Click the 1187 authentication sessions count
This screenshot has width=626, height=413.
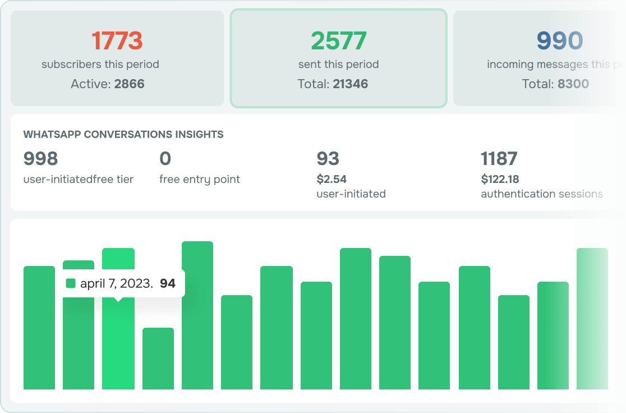tap(499, 159)
